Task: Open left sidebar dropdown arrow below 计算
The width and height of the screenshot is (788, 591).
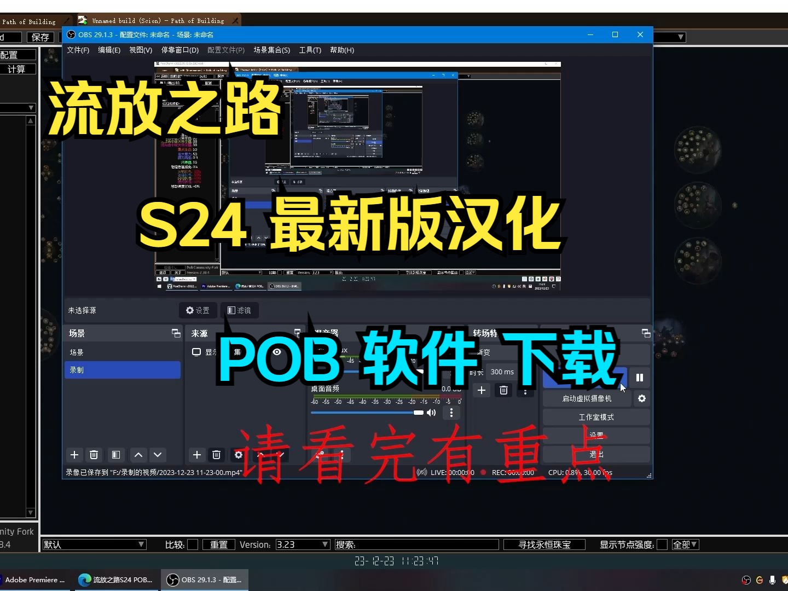Action: [31, 108]
